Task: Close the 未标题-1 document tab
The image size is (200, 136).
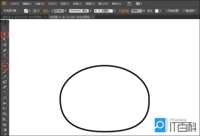Action: click(x=93, y=17)
